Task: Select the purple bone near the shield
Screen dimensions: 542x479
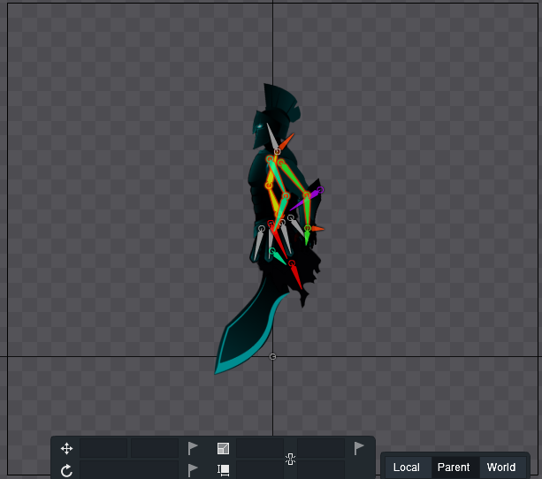Action: pos(306,200)
